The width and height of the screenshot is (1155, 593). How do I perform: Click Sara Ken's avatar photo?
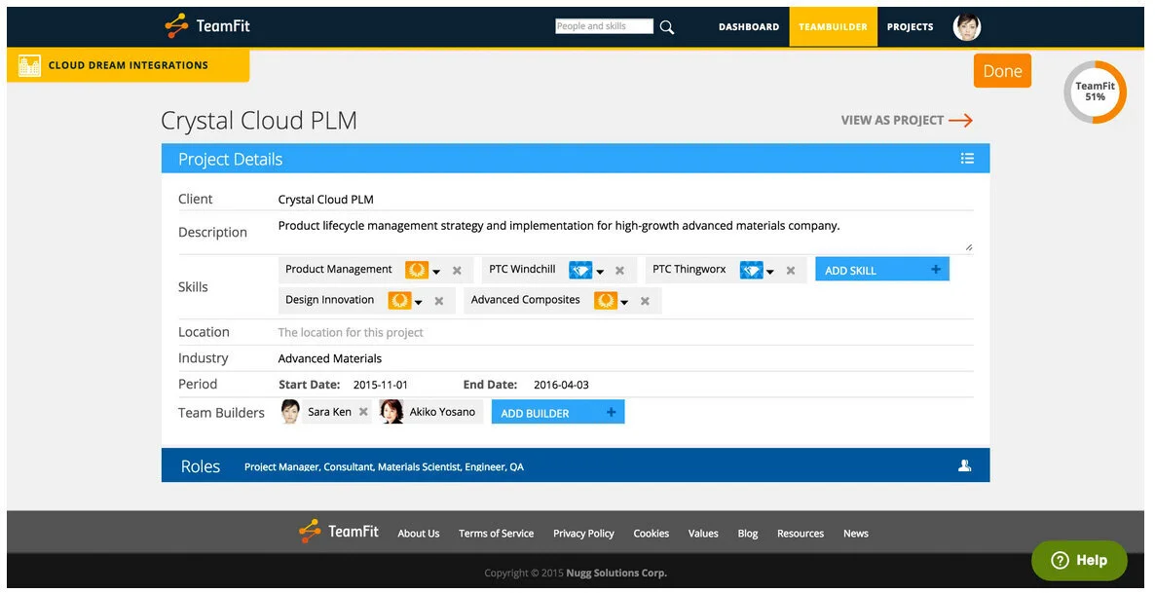tap(290, 411)
